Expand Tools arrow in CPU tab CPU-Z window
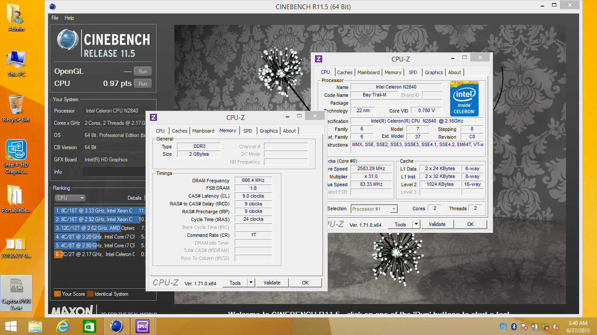The height and width of the screenshot is (335, 597). (416, 224)
